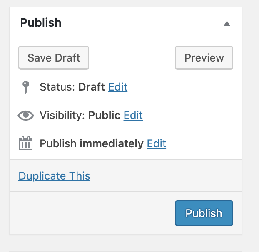Click the Save Draft button
The image size is (259, 252).
54,58
